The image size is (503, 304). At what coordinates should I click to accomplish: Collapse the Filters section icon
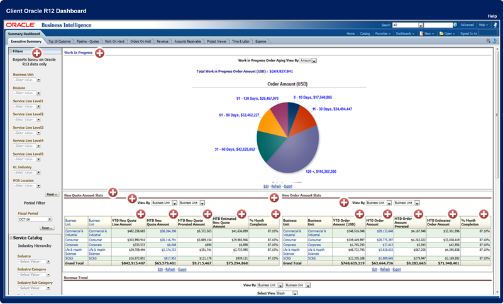(x=11, y=51)
